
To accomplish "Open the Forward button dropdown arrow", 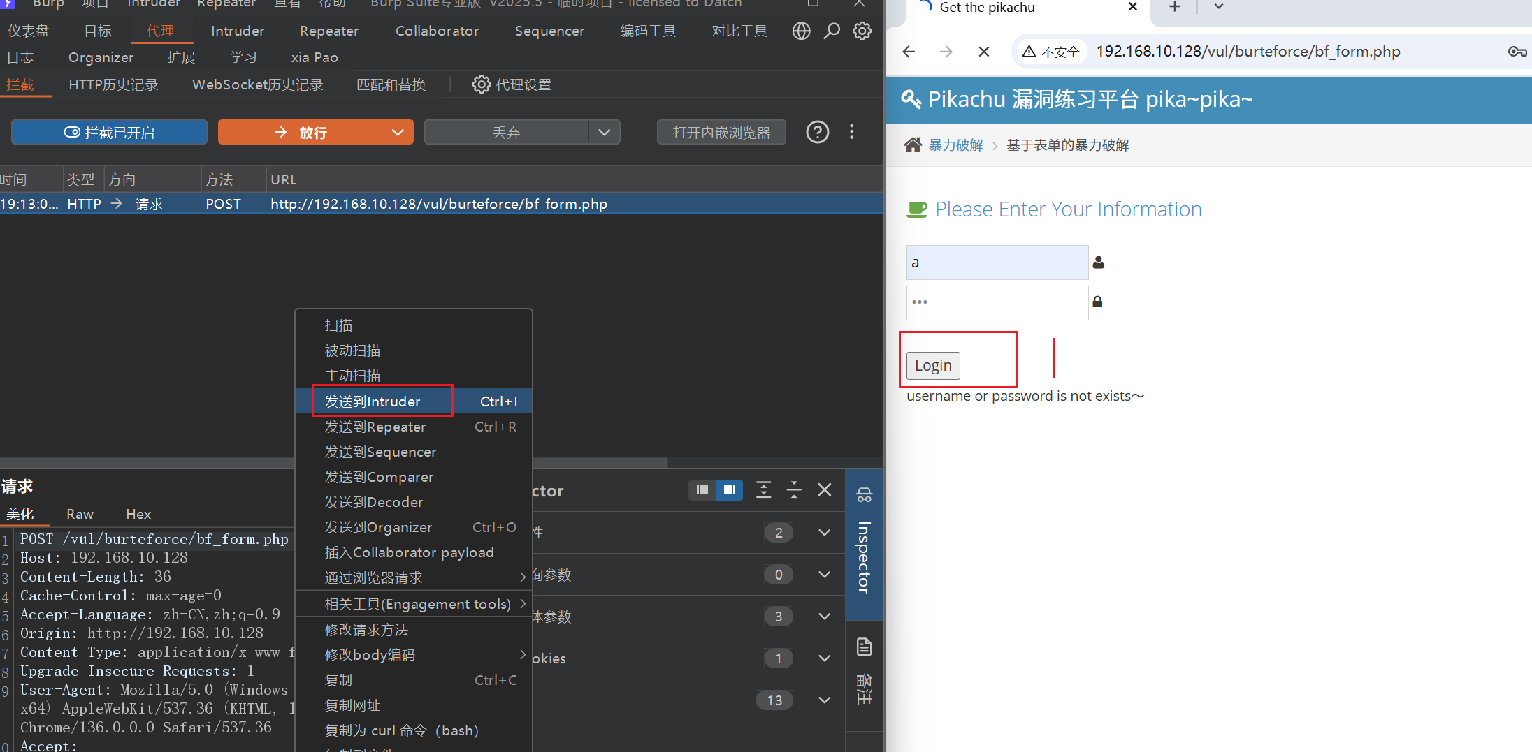I will 398,132.
